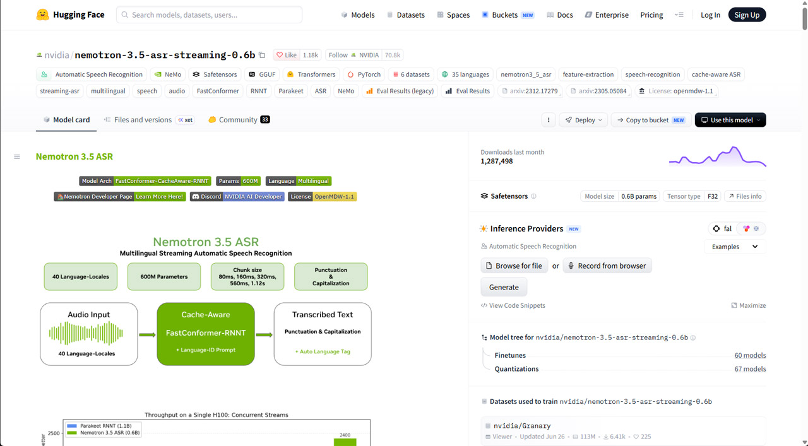The height and width of the screenshot is (446, 808).
Task: Like this model
Action: pyautogui.click(x=287, y=55)
